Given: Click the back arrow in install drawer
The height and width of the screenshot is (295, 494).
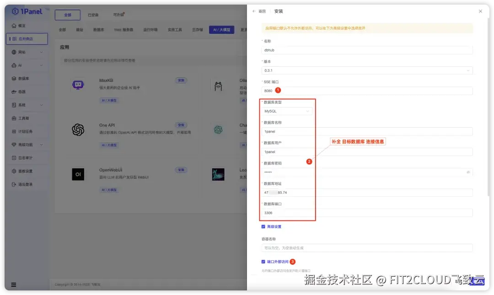Looking at the screenshot, I should pos(254,11).
